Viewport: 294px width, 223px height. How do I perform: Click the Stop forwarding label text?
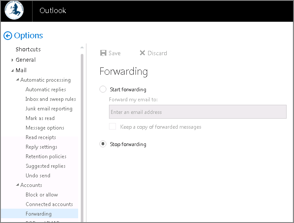tap(128, 144)
